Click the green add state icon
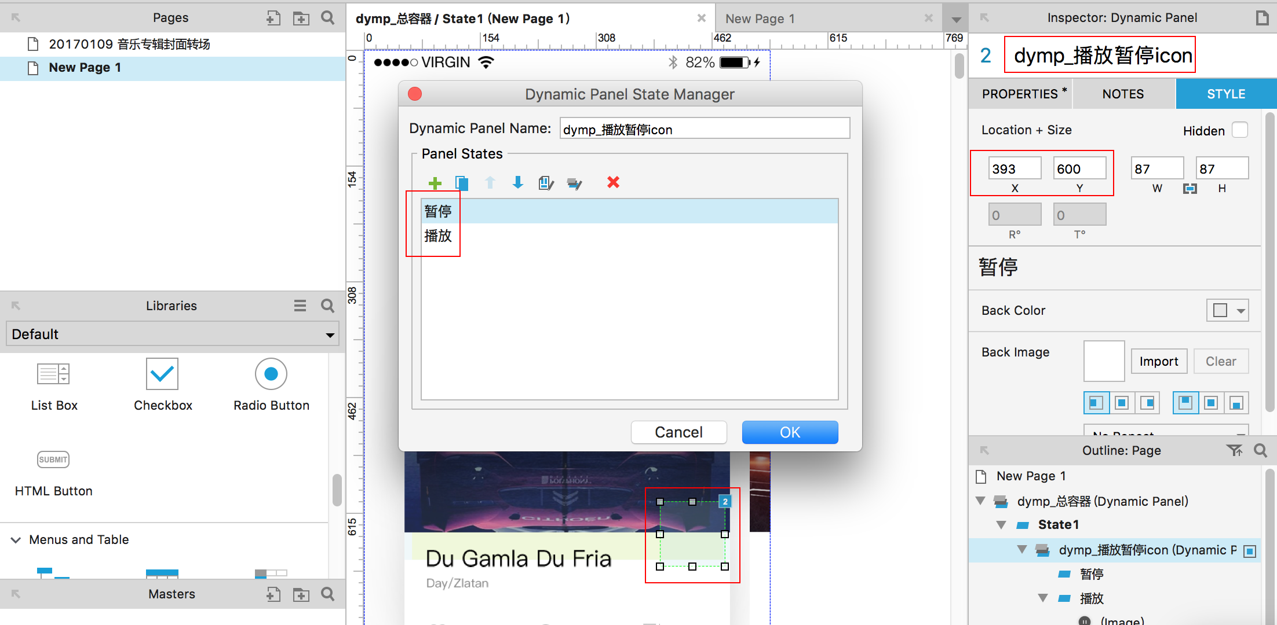 click(435, 183)
